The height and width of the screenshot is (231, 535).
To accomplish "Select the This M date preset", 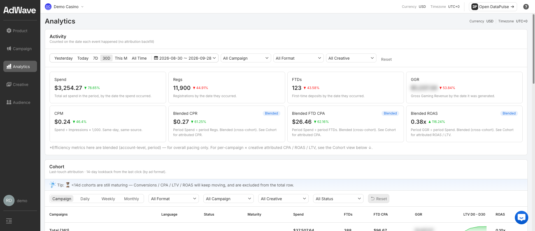I will coord(121,58).
